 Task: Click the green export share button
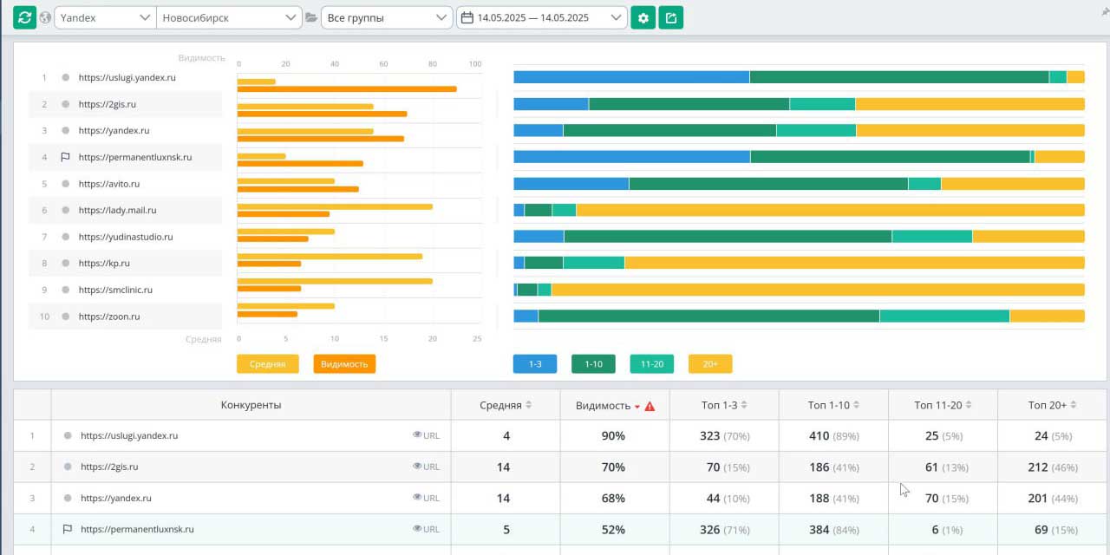click(670, 17)
